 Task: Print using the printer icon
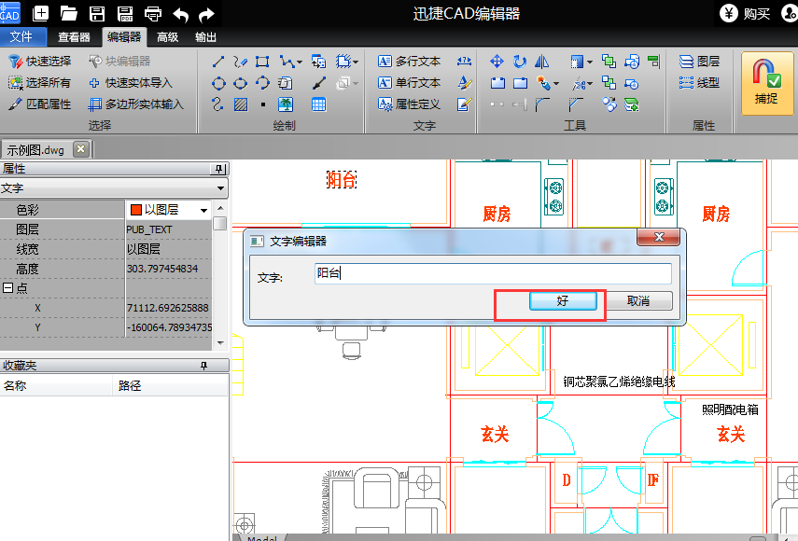[x=153, y=13]
